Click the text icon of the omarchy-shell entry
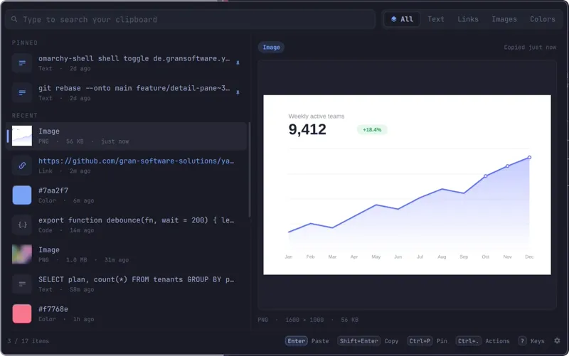This screenshot has width=569, height=356. tap(22, 63)
